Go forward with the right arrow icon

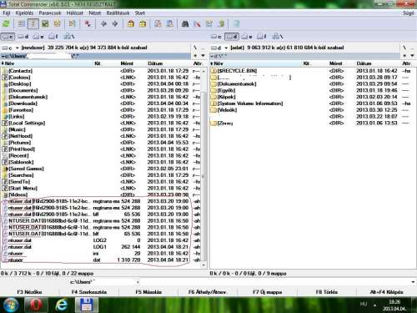pos(115,24)
